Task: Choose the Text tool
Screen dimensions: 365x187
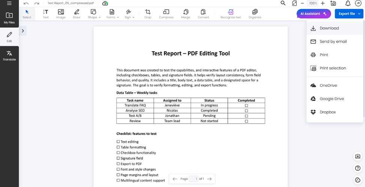Action: [46, 14]
